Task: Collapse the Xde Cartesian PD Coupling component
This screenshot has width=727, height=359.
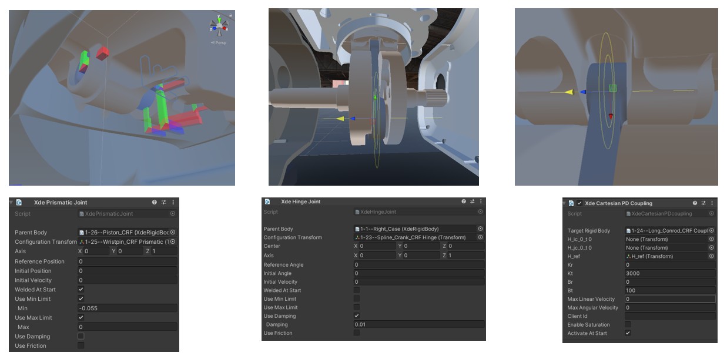Action: tap(564, 203)
